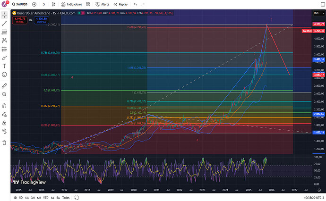Open time axis settings gear icon
Image resolution: width=326 pixels, height=201 pixels.
pyautogui.click(x=319, y=190)
